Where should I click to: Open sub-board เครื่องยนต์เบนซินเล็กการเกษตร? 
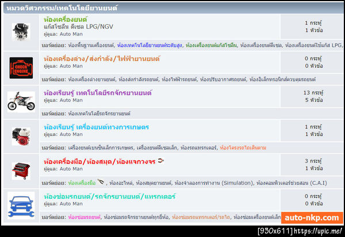click(101, 147)
